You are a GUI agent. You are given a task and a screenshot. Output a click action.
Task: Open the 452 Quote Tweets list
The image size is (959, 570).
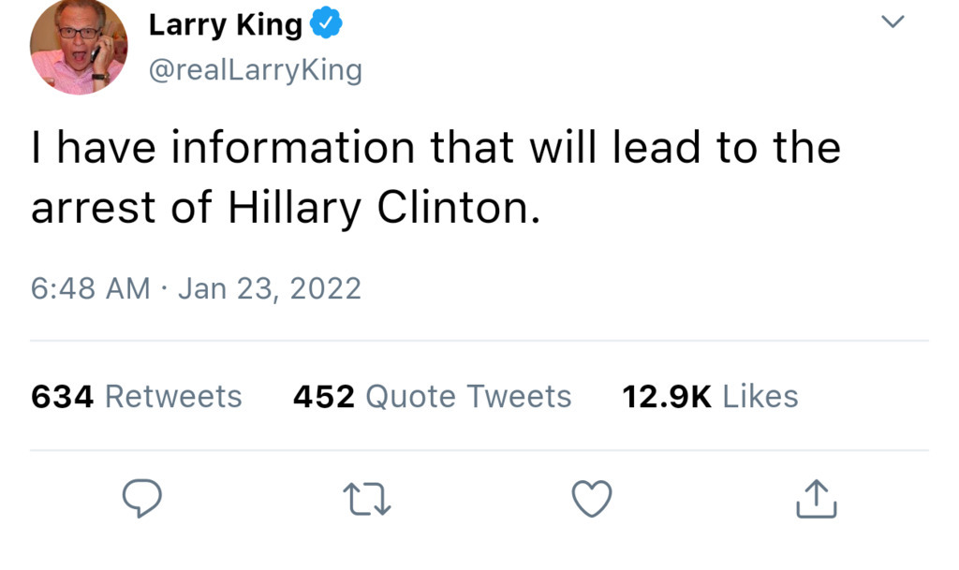click(x=432, y=397)
